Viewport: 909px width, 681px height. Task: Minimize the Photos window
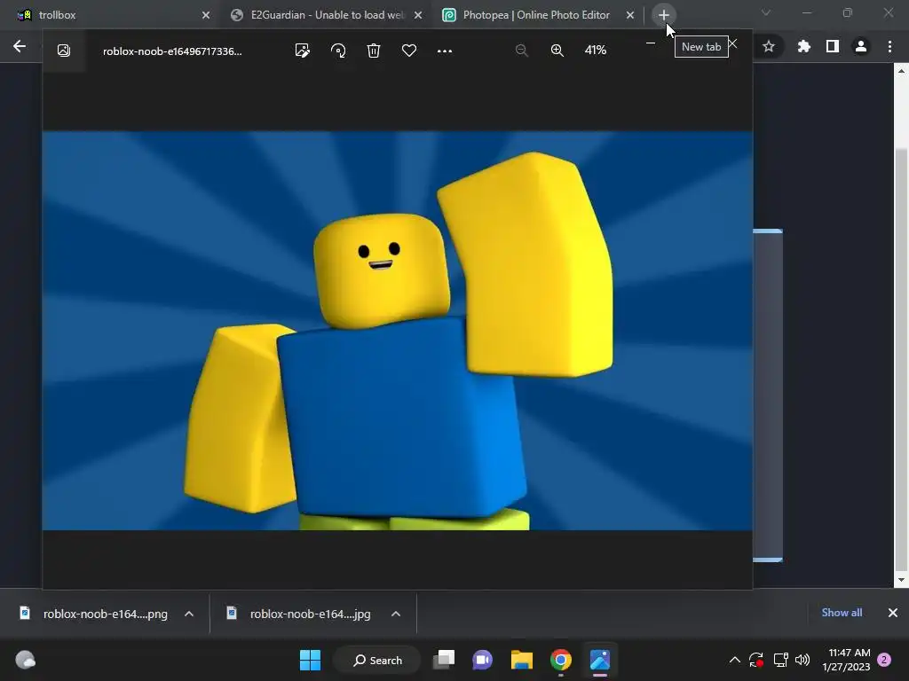pyautogui.click(x=651, y=43)
